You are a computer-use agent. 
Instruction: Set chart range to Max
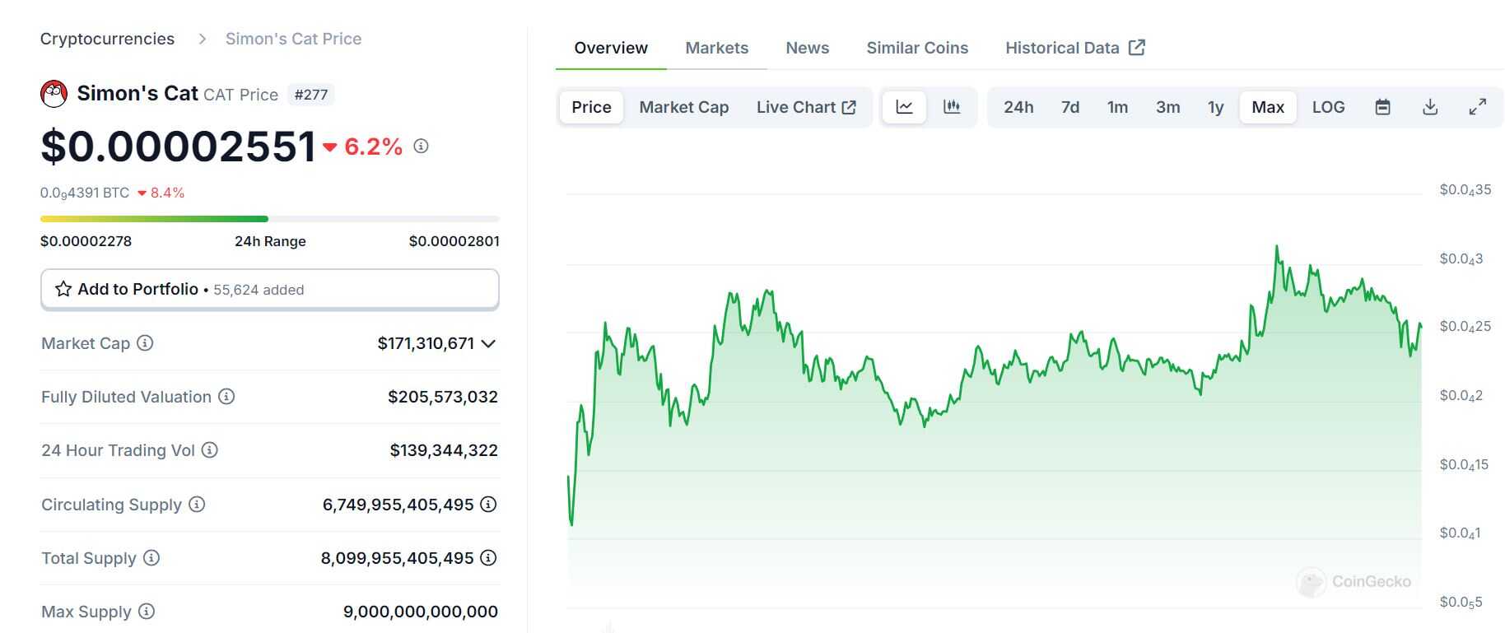click(x=1268, y=107)
